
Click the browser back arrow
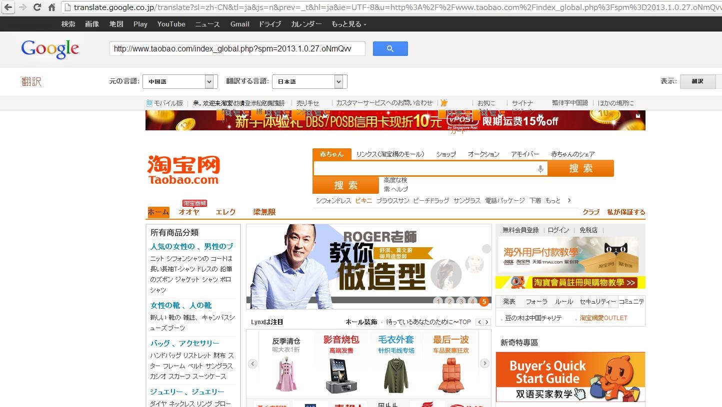[8, 7]
